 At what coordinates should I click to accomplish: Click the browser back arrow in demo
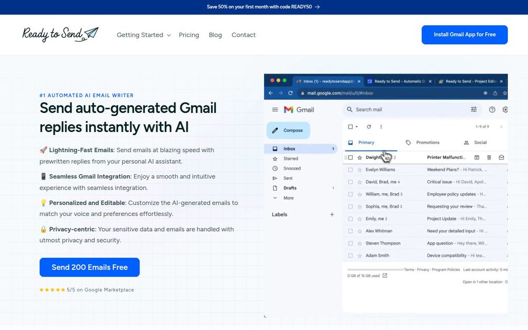tap(271, 93)
